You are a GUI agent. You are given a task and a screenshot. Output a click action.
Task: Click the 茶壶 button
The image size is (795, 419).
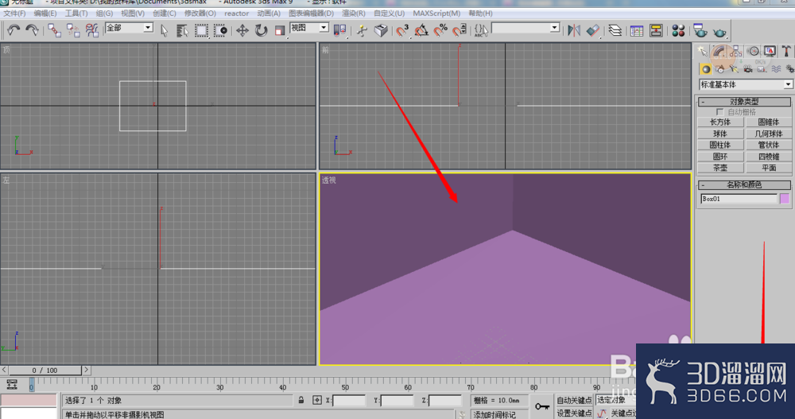click(720, 168)
